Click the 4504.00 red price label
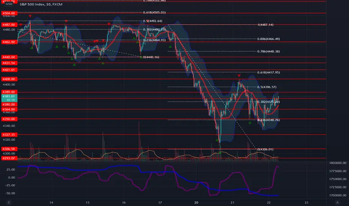The width and height of the screenshot is (349, 206). click(9, 13)
